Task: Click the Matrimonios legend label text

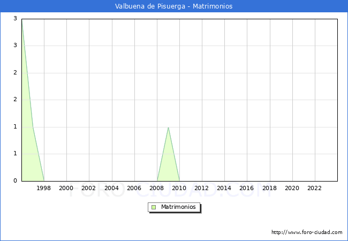Action: (x=178, y=207)
